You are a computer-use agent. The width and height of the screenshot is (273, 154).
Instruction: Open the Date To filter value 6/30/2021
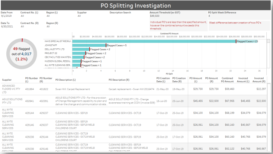7,26
